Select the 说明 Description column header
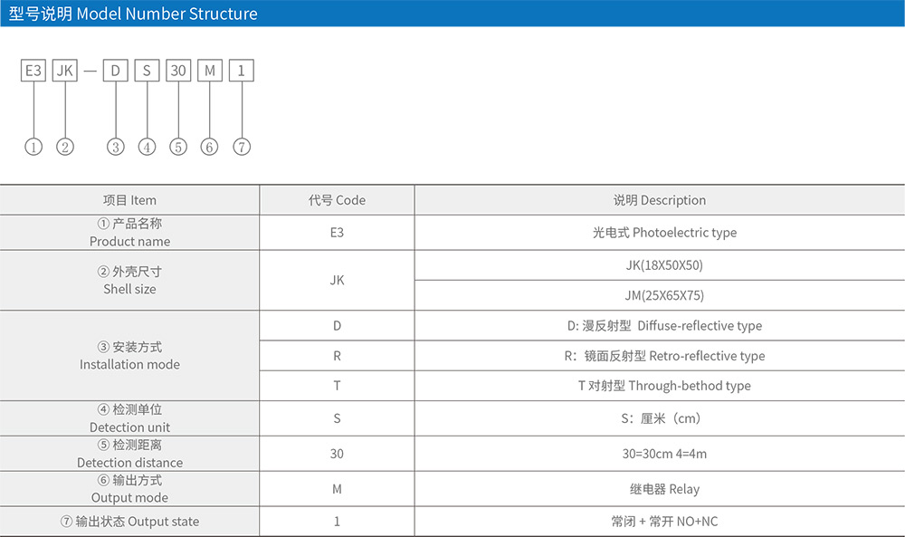Image resolution: width=905 pixels, height=537 pixels. [x=659, y=200]
